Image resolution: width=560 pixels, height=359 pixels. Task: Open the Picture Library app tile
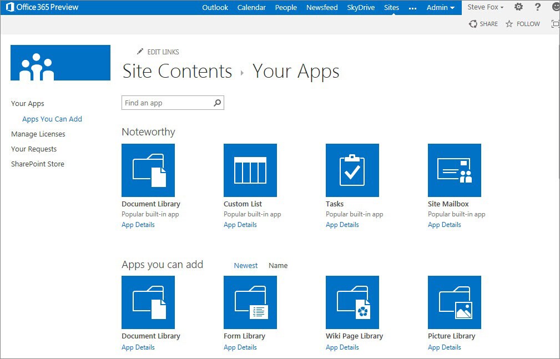tap(455, 302)
